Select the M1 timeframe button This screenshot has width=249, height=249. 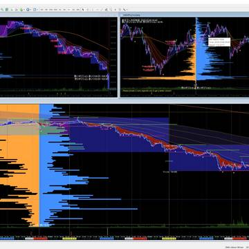(x=42, y=10)
